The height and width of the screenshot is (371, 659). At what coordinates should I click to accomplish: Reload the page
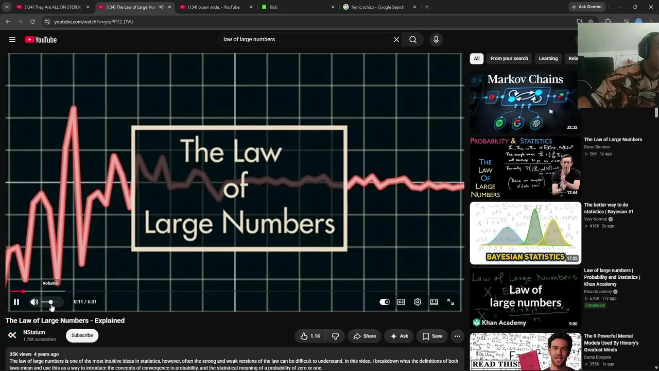tap(32, 22)
